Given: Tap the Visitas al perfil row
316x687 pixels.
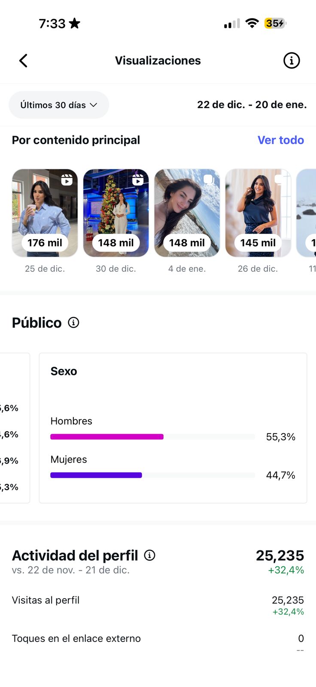Looking at the screenshot, I should 158,601.
